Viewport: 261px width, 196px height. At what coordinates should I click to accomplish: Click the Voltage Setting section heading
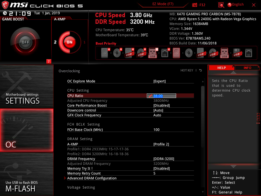81,187
